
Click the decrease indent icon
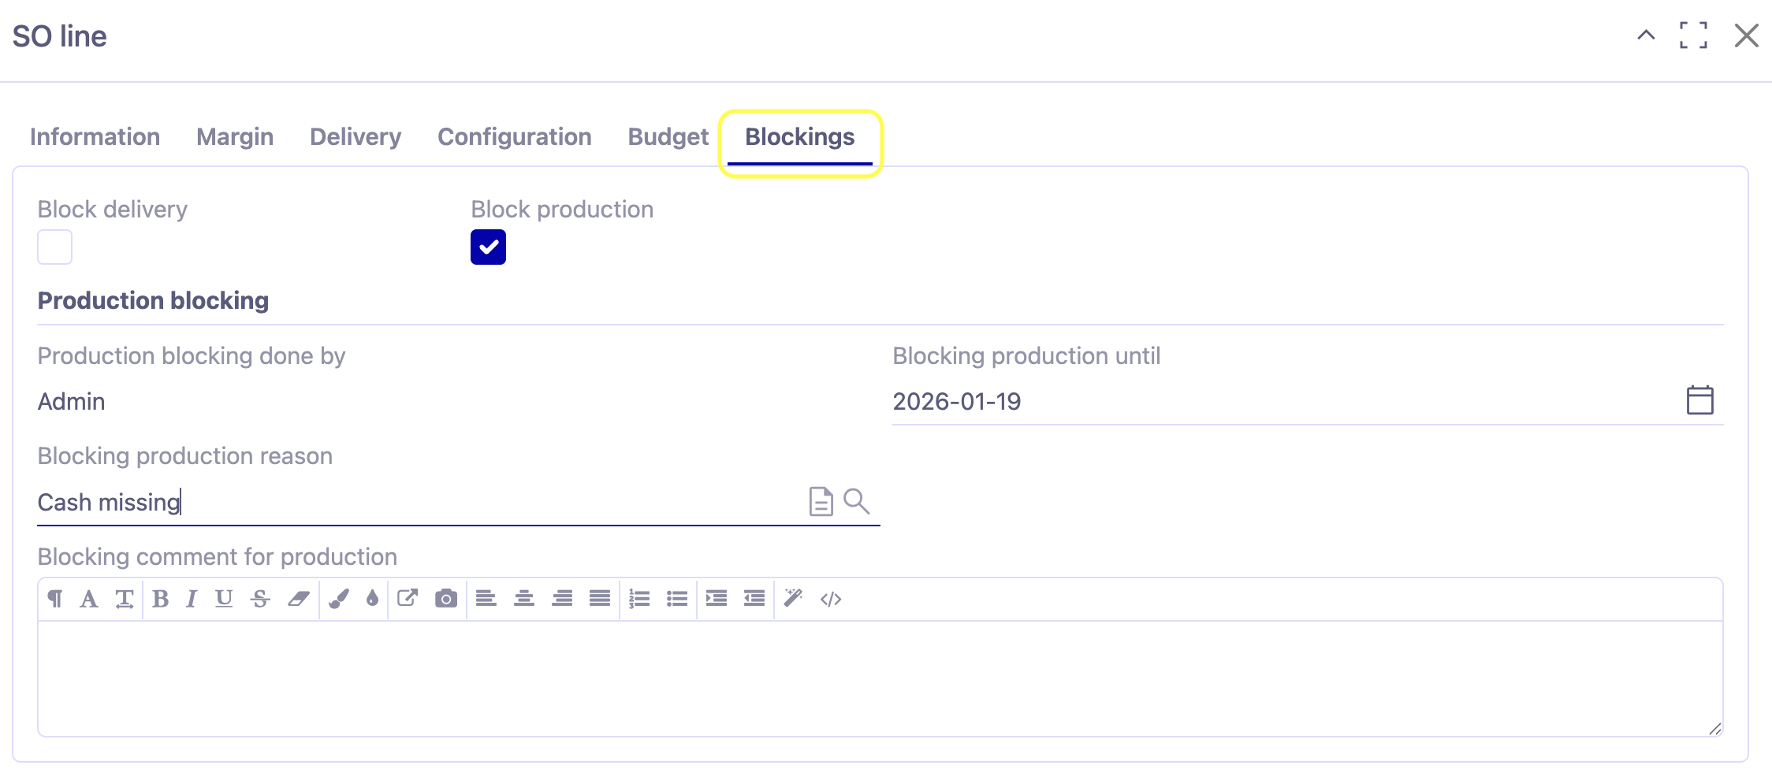pos(754,599)
